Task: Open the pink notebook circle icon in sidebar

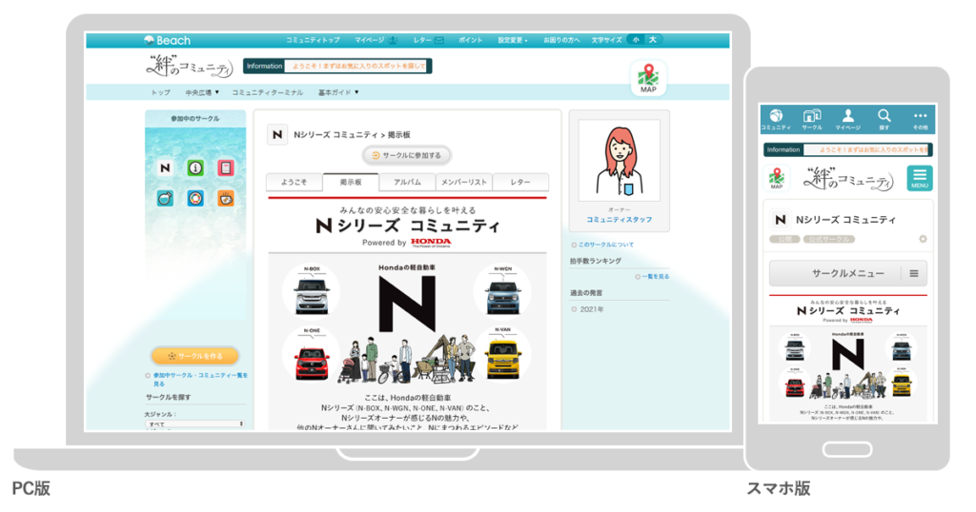Action: (x=225, y=167)
